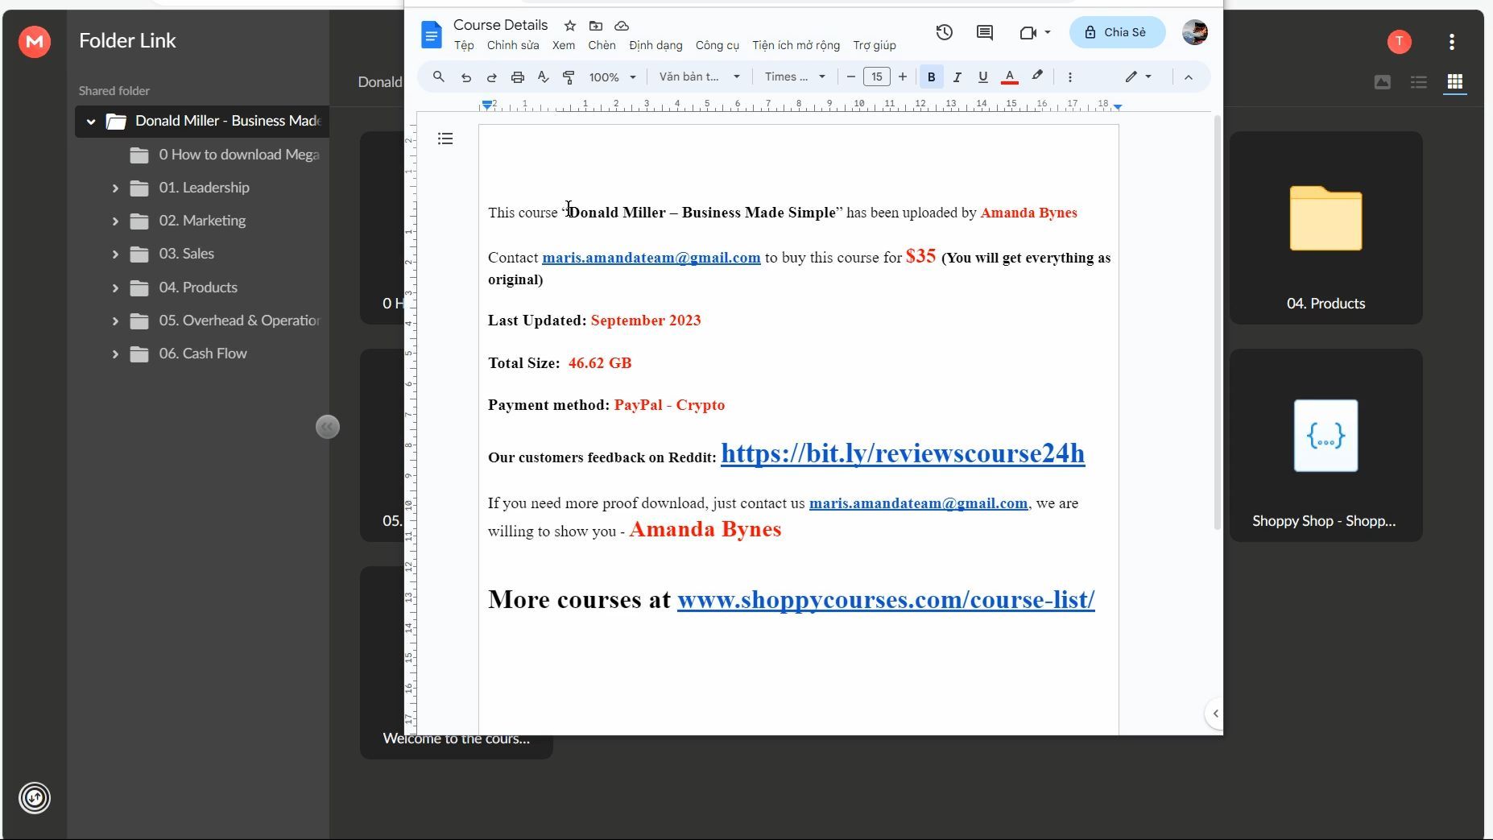The width and height of the screenshot is (1493, 840).
Task: Switch MEGA to image thumbnail view
Action: pos(1383,82)
